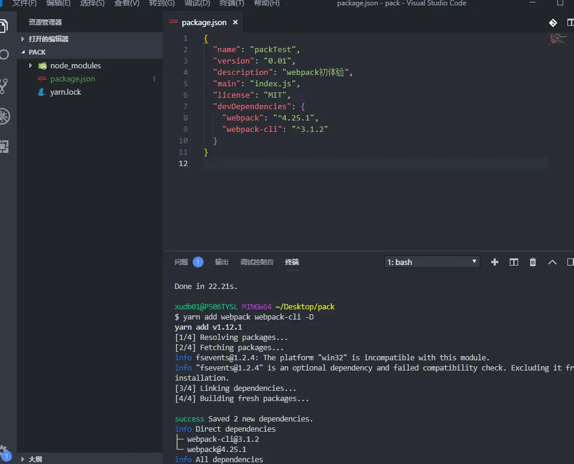Screen dimensions: 574x464
Task: Open the 1: bash terminal dropdown
Action: click(432, 262)
